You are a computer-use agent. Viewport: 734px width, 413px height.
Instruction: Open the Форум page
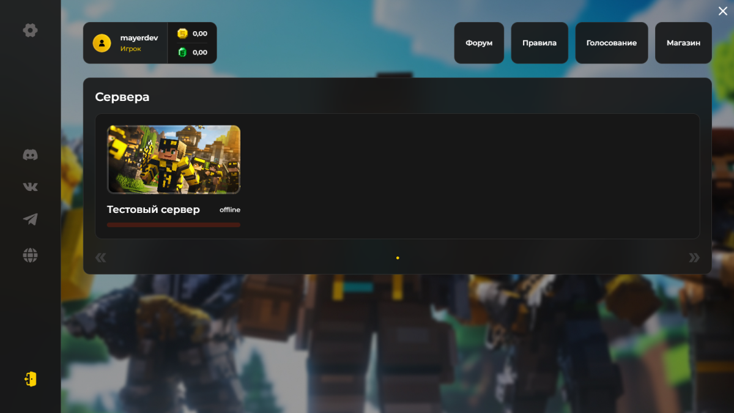479,43
